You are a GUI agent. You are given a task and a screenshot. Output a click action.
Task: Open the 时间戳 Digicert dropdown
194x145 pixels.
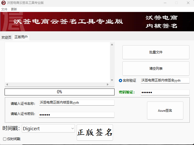point(48,128)
